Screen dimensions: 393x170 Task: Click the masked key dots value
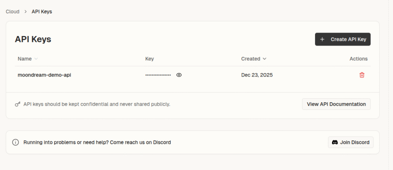pyautogui.click(x=158, y=75)
